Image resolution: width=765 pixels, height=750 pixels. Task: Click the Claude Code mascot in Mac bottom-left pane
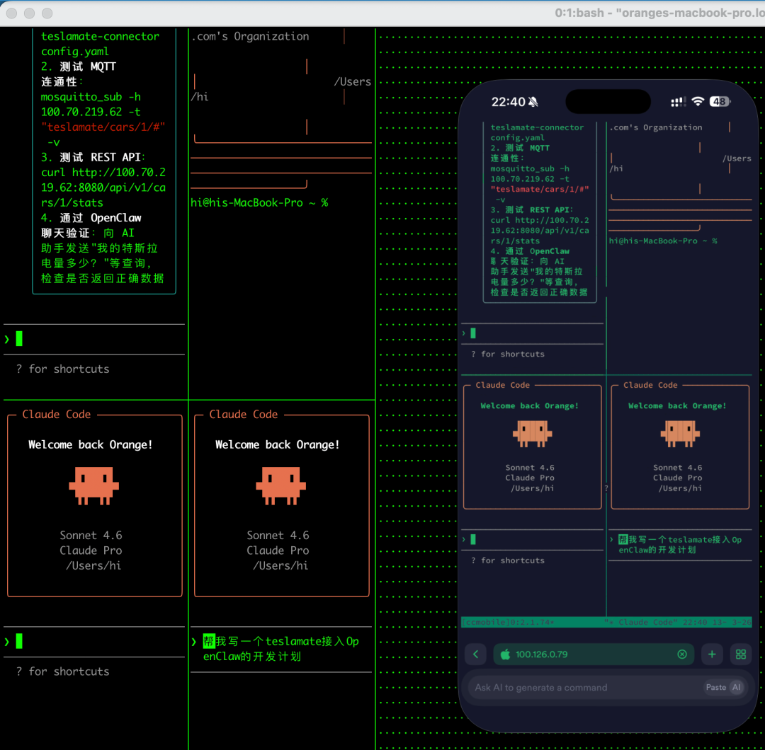(x=93, y=485)
